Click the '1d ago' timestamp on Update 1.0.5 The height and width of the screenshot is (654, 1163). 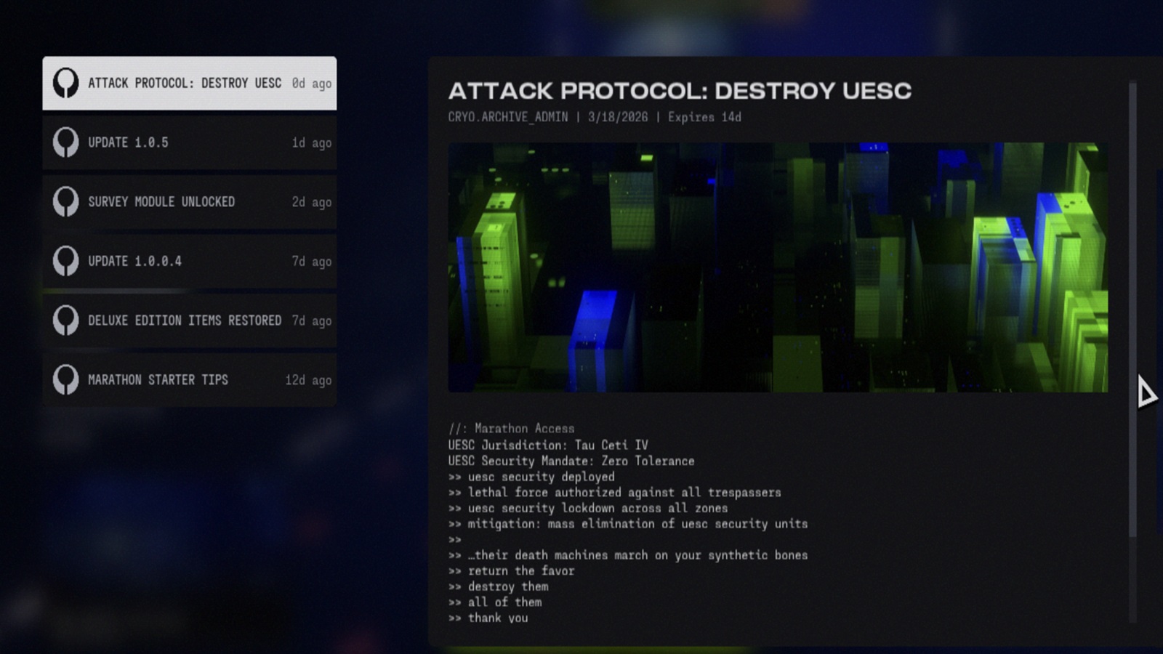coord(311,143)
